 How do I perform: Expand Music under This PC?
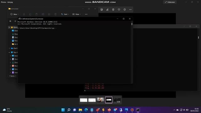(x=10, y=66)
